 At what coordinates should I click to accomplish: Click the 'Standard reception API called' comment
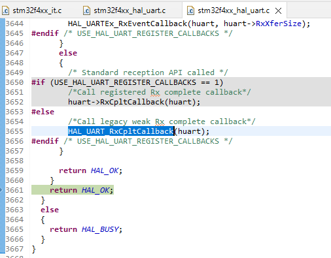148,73
